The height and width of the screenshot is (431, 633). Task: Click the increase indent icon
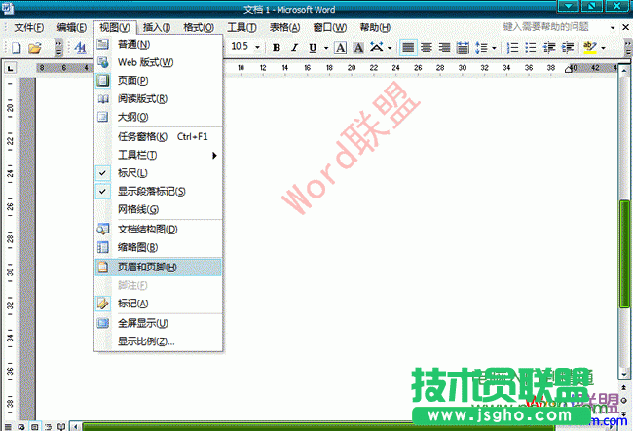click(x=568, y=48)
